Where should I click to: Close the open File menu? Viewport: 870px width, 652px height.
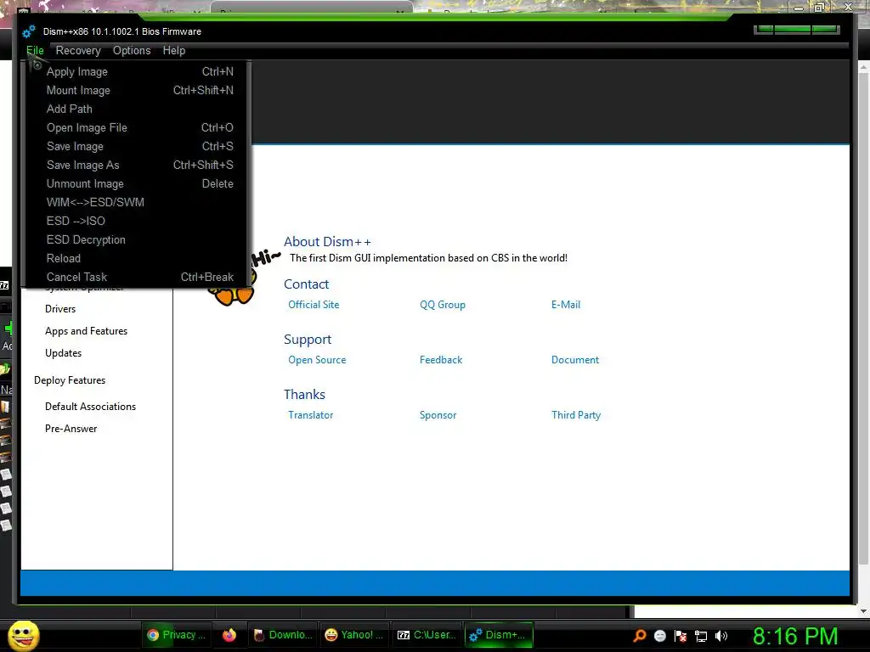point(35,50)
